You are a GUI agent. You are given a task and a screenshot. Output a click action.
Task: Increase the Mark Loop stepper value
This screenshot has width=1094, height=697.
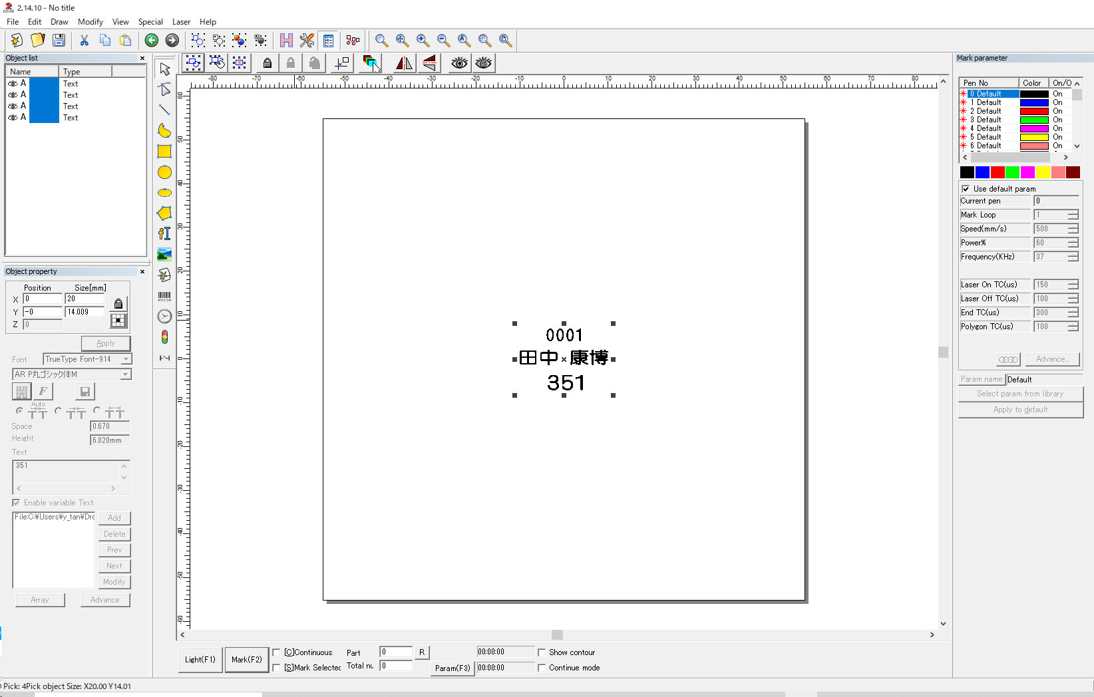click(x=1073, y=213)
